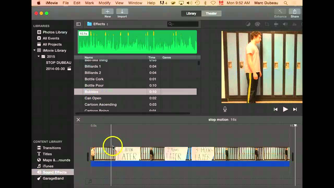This screenshot has width=334, height=188.
Task: Open the volume speaker adjustment icon
Action: click(x=285, y=24)
